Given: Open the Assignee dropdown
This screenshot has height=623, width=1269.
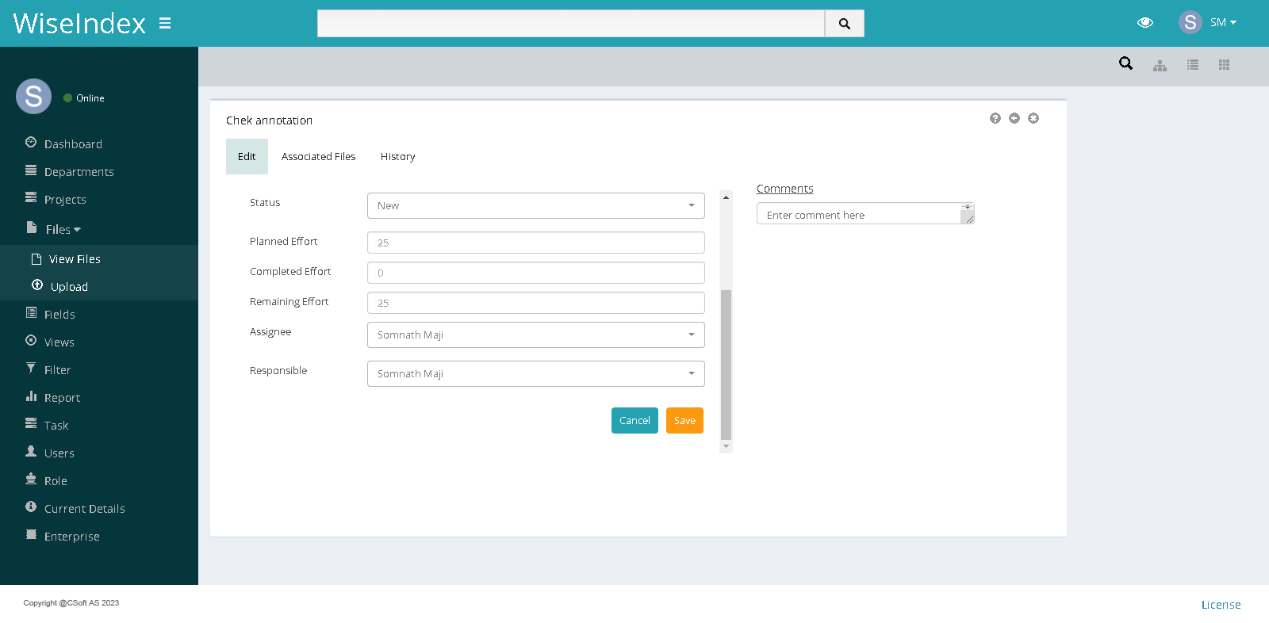Looking at the screenshot, I should (535, 334).
